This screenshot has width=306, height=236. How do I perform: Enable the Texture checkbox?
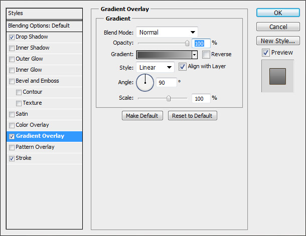(19, 103)
